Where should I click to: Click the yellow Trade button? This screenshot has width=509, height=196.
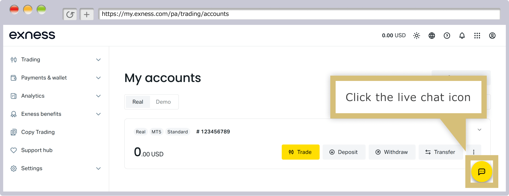tap(300, 152)
